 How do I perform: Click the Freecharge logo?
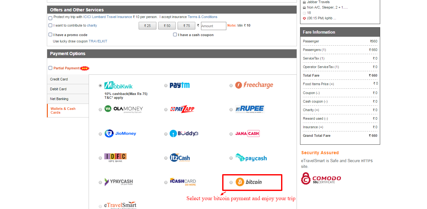[254, 85]
